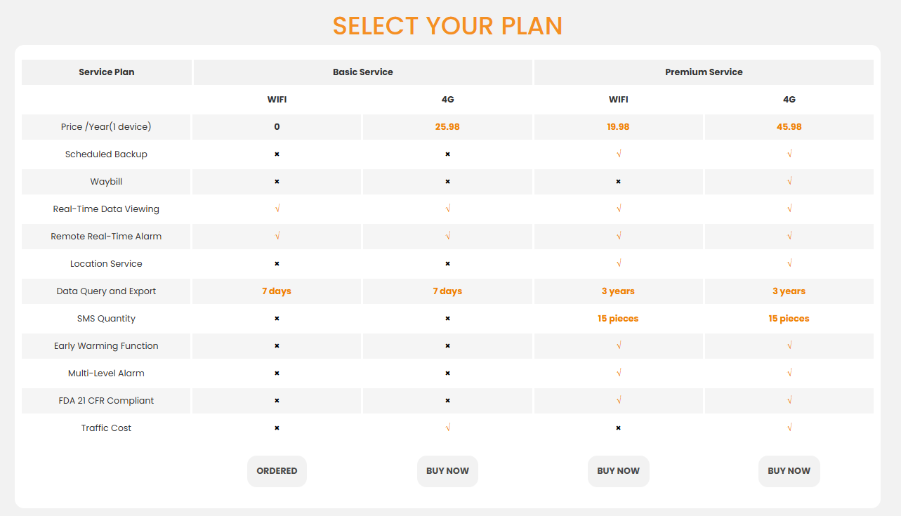Click the Waybill cross mark under Premium WIFI

tap(618, 181)
